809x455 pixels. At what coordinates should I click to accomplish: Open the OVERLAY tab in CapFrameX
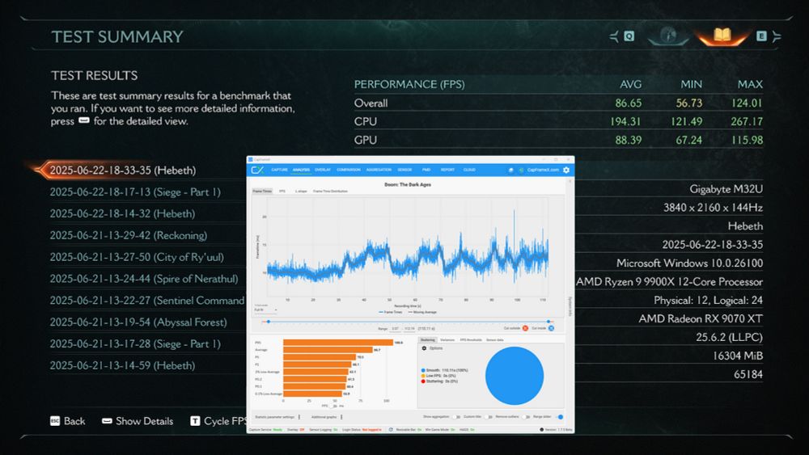[x=323, y=170]
